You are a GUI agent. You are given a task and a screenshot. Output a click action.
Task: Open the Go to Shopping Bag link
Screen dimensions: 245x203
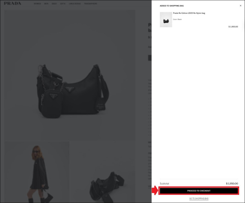coord(199,198)
